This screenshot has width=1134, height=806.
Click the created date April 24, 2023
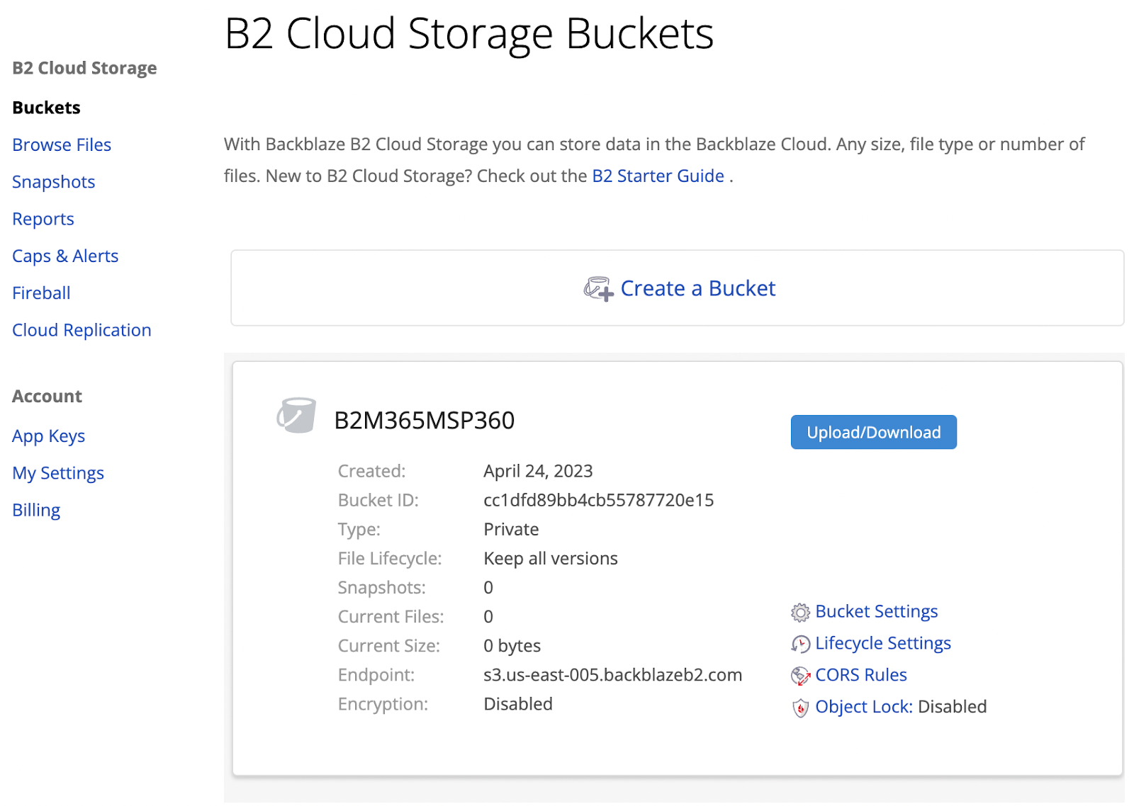tap(538, 471)
